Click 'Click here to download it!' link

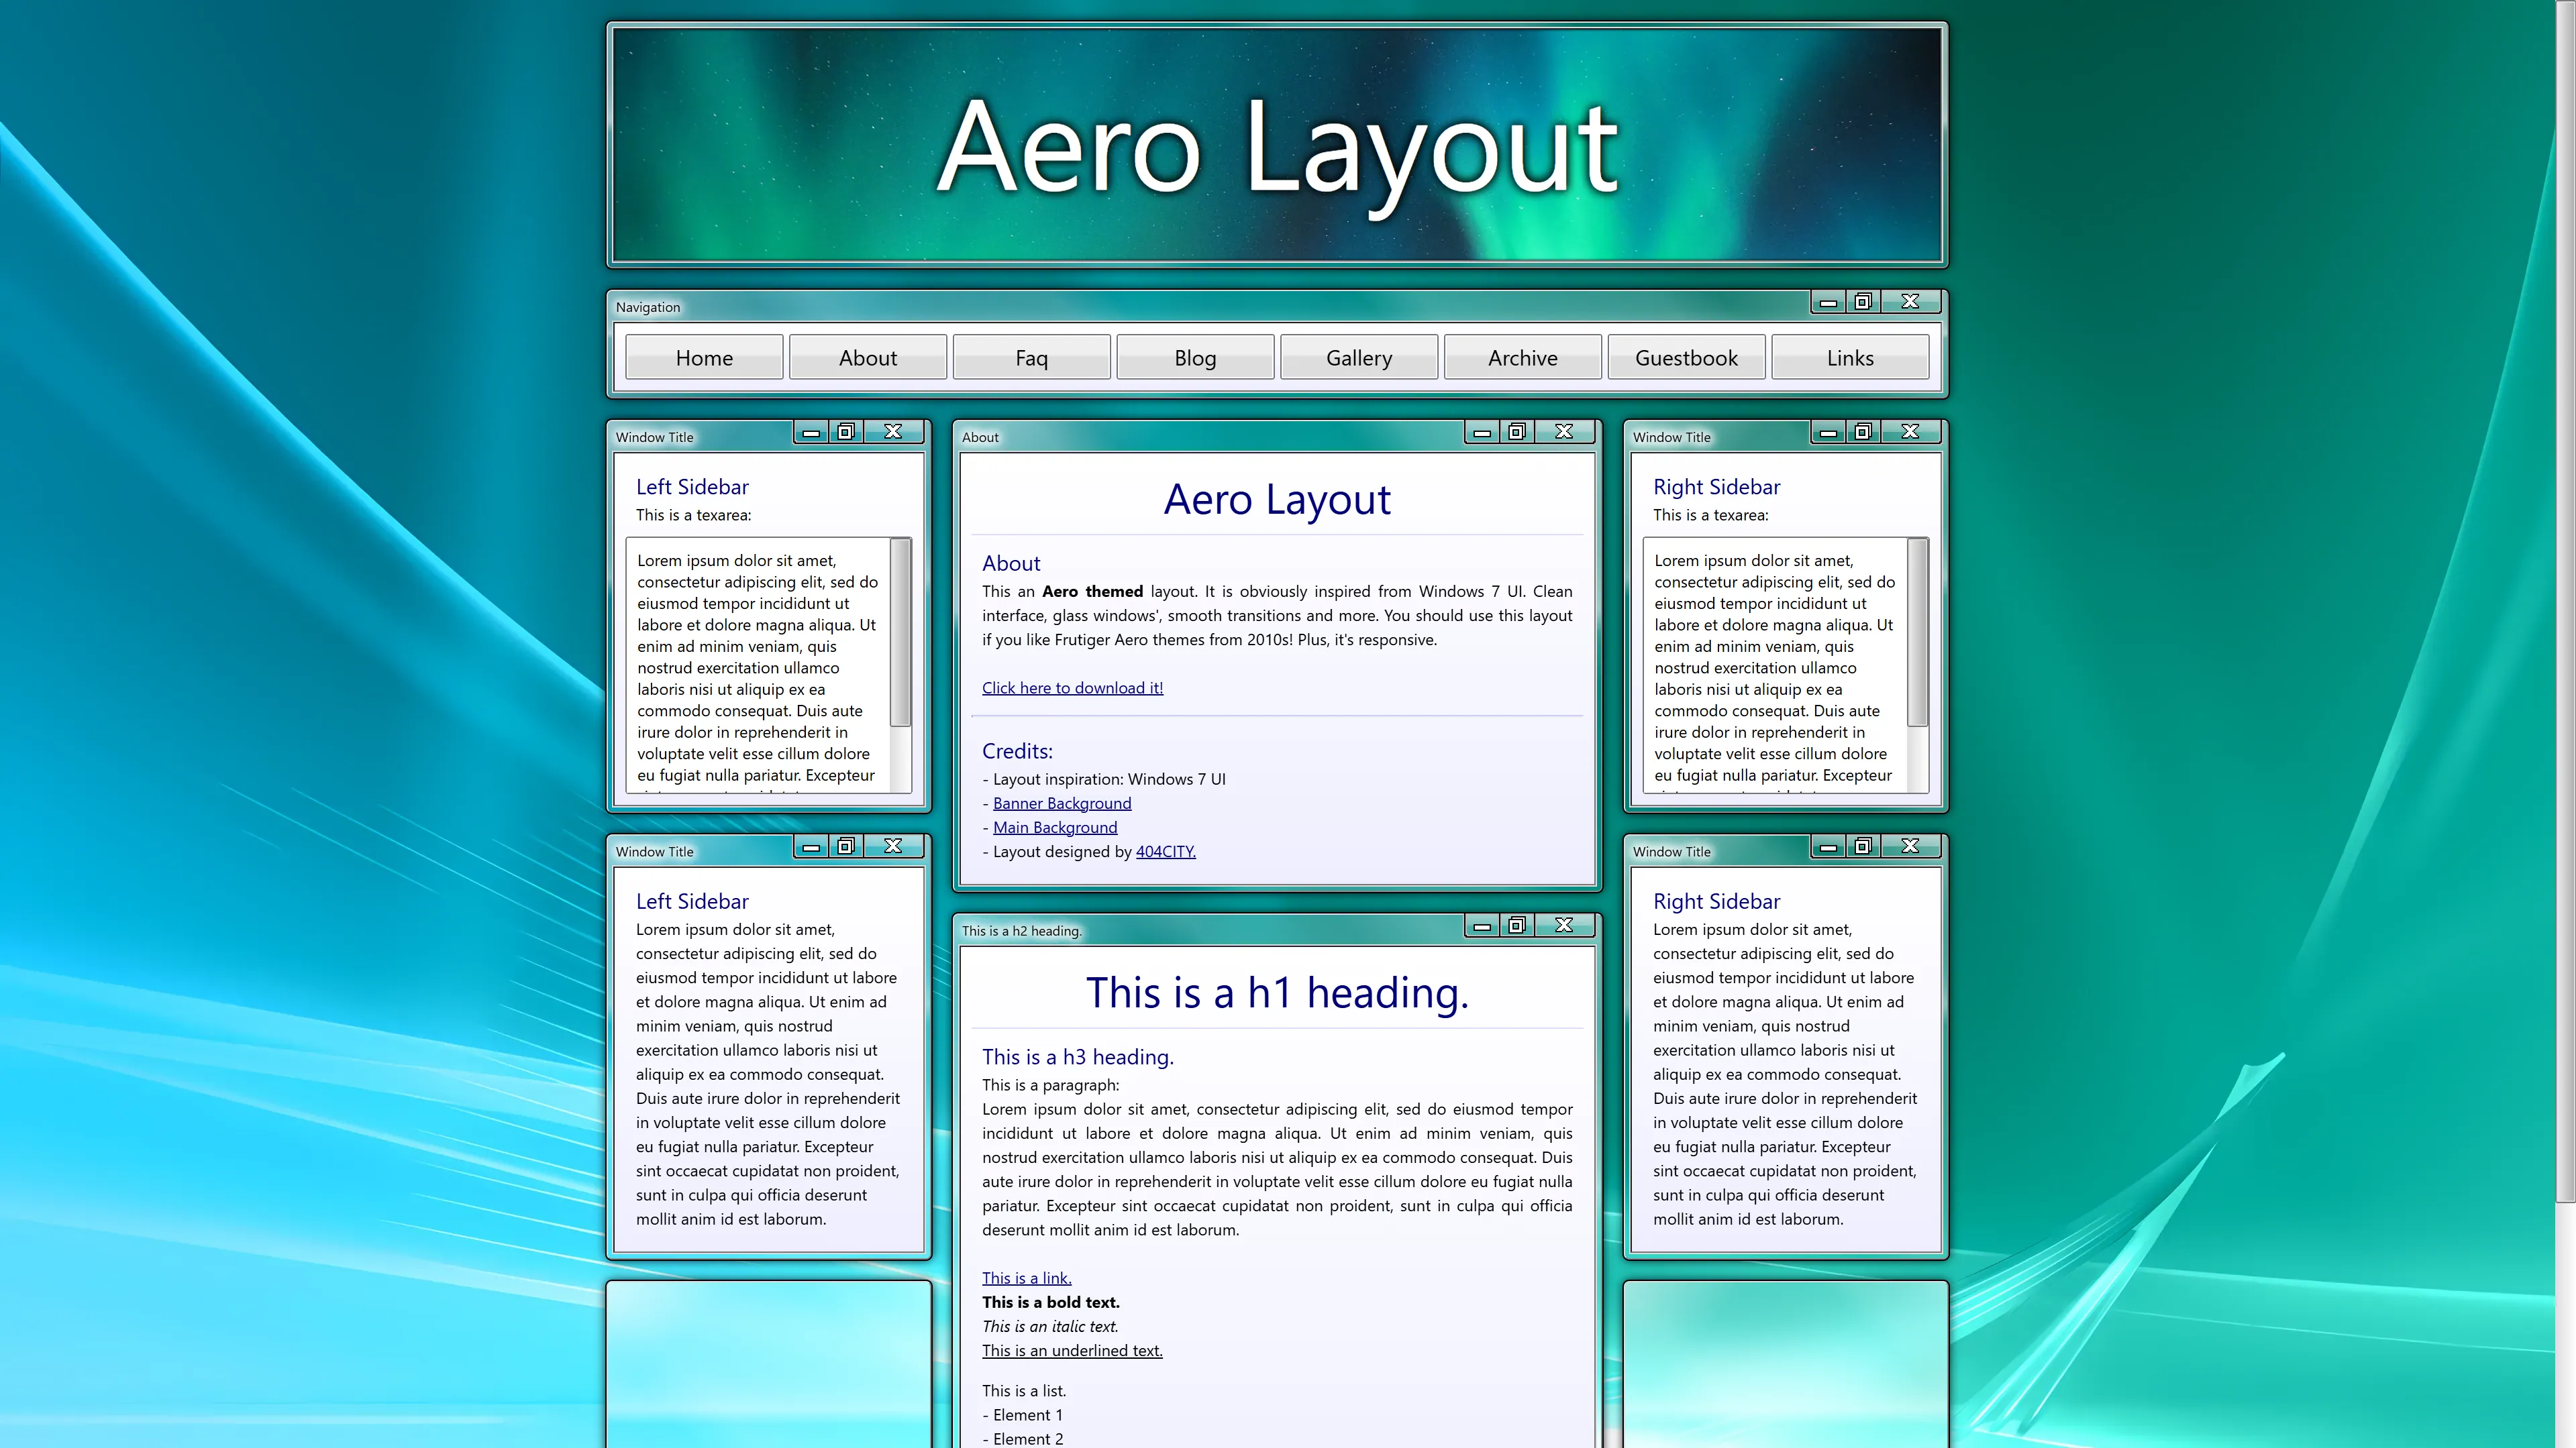click(x=1072, y=687)
